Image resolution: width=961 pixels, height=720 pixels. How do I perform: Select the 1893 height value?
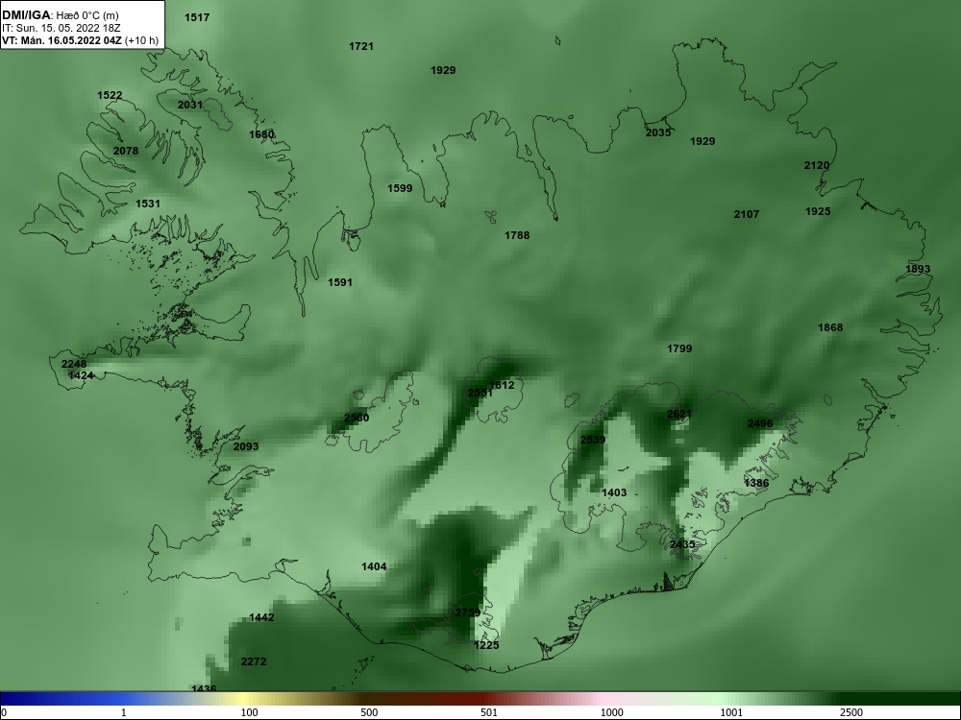tap(918, 269)
